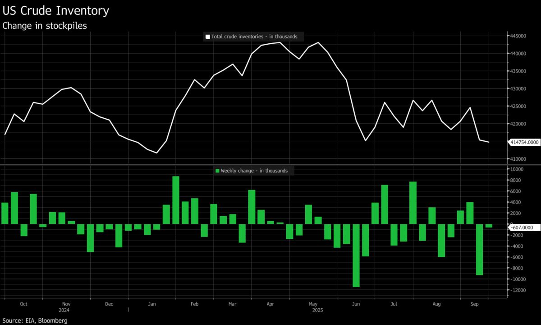Select the Sep label on the time axis
Viewport: 541px width, 325px height.
pos(474,304)
